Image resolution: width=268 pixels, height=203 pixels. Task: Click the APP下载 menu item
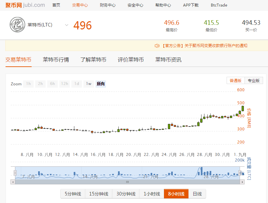(x=191, y=5)
